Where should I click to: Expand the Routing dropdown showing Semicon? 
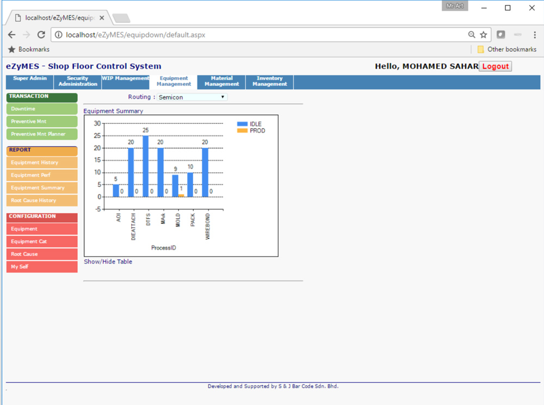192,97
